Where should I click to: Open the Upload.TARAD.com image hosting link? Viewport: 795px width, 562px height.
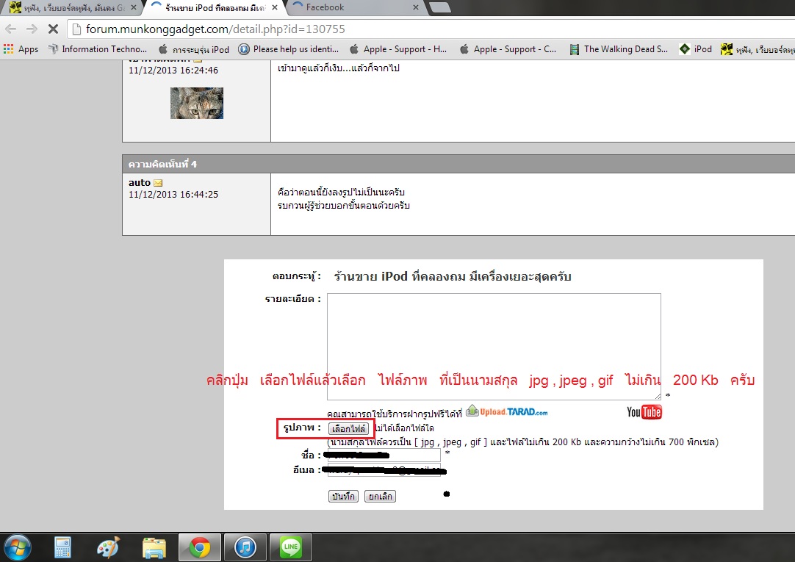pyautogui.click(x=507, y=411)
